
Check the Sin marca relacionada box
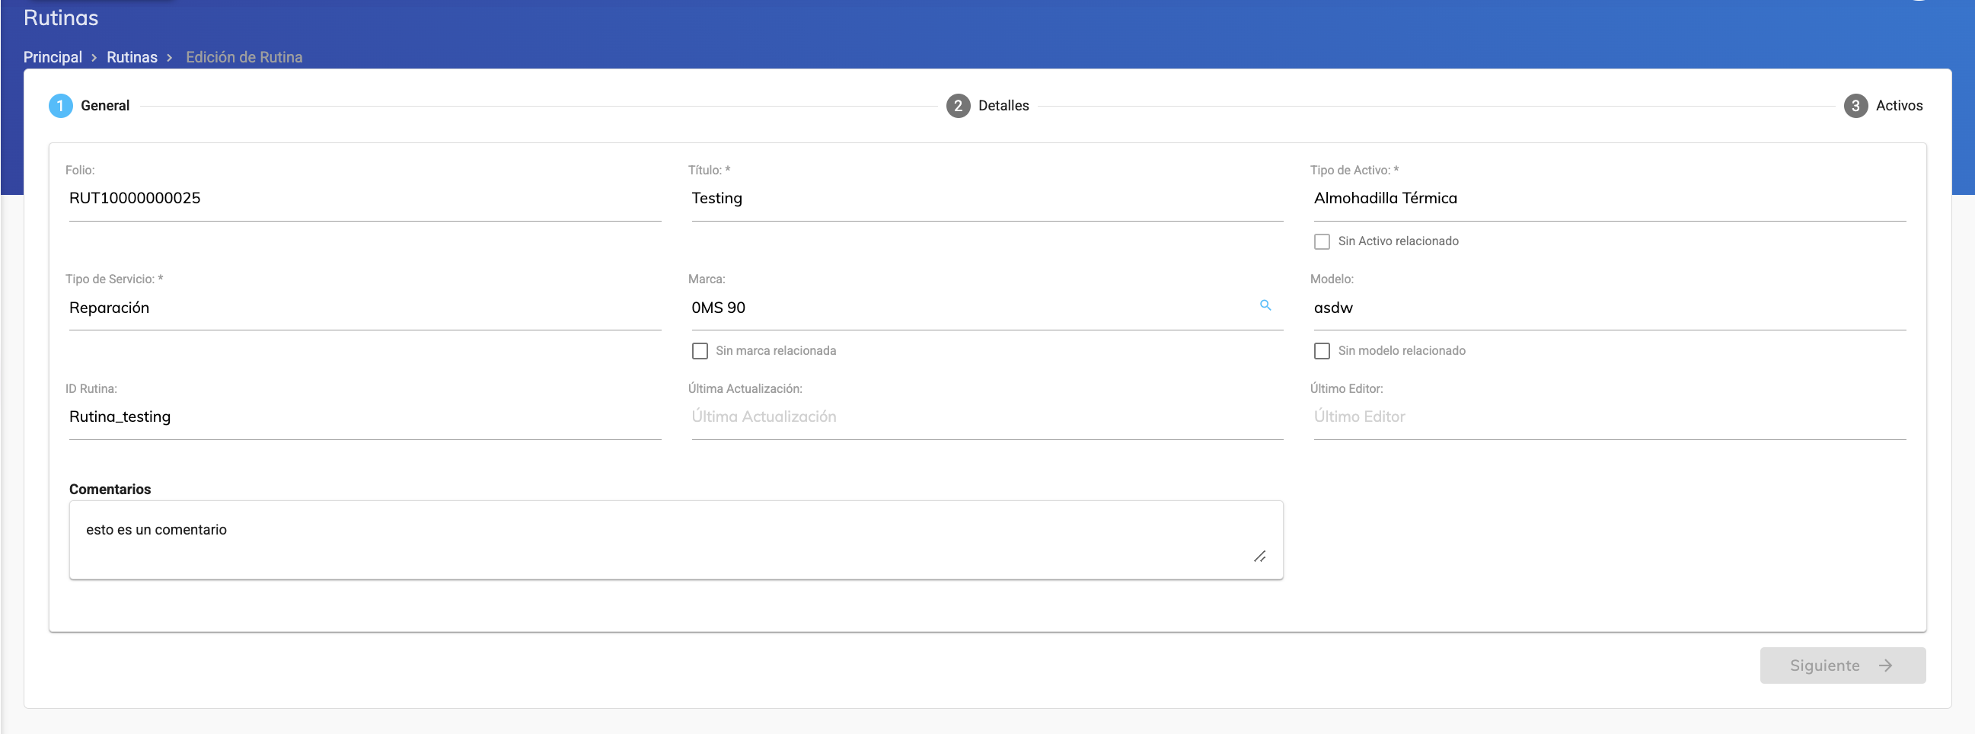(x=699, y=351)
